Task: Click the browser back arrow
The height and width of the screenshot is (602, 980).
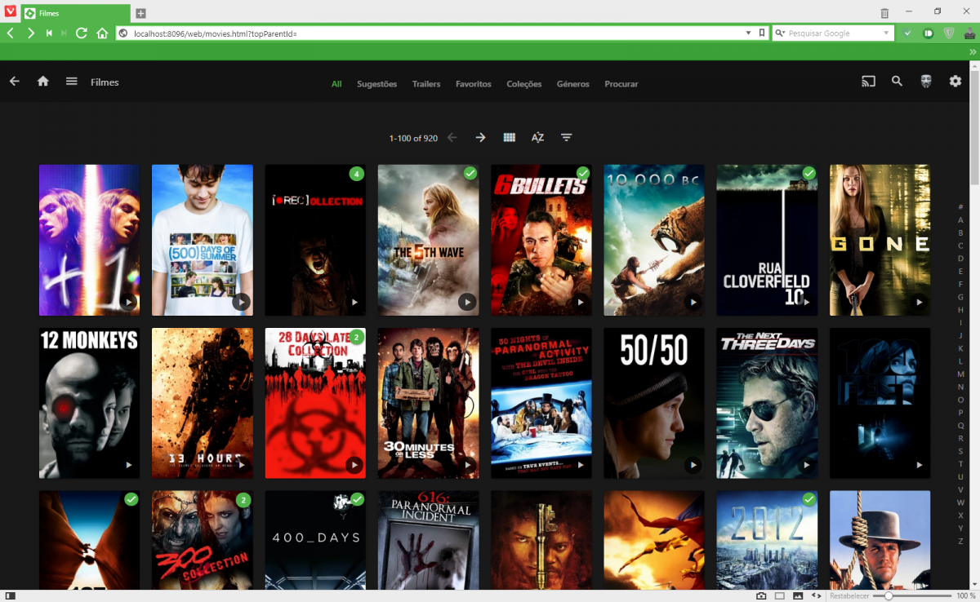Action: [x=10, y=33]
